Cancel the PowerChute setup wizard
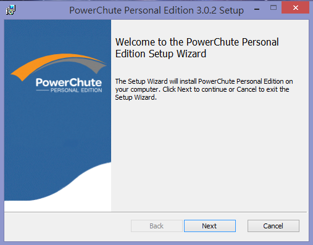Screen dimensions: 313x245 click(x=273, y=226)
